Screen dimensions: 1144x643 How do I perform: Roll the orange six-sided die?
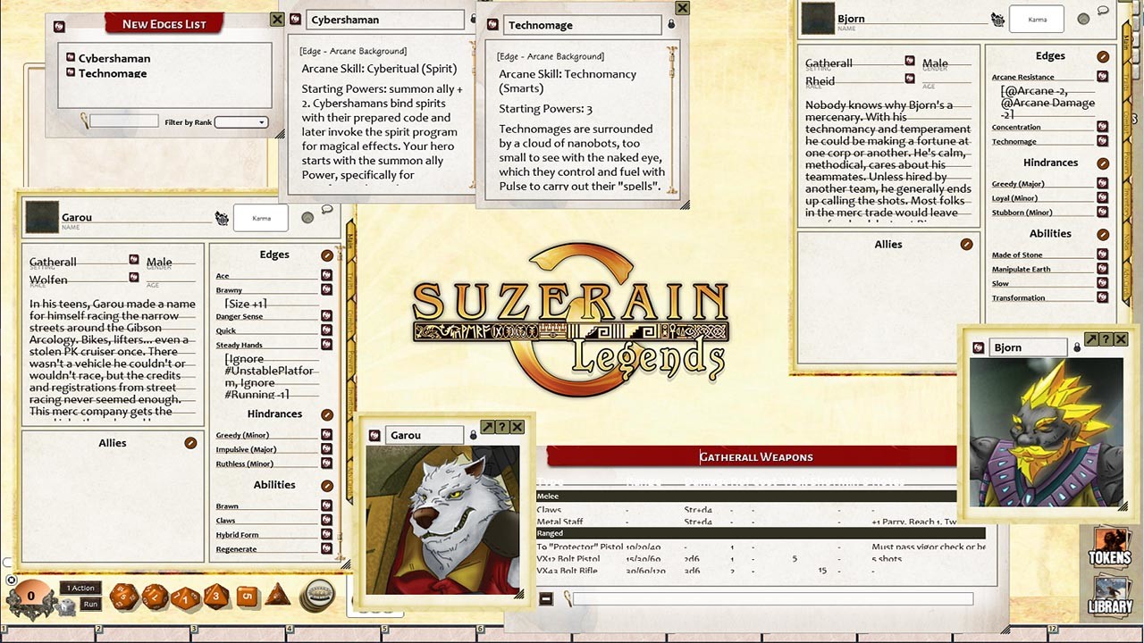(246, 596)
